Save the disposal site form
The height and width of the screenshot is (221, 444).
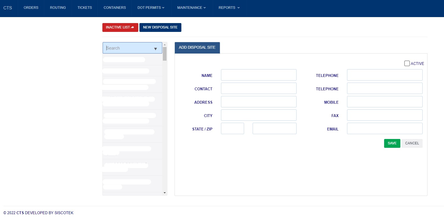tap(392, 143)
